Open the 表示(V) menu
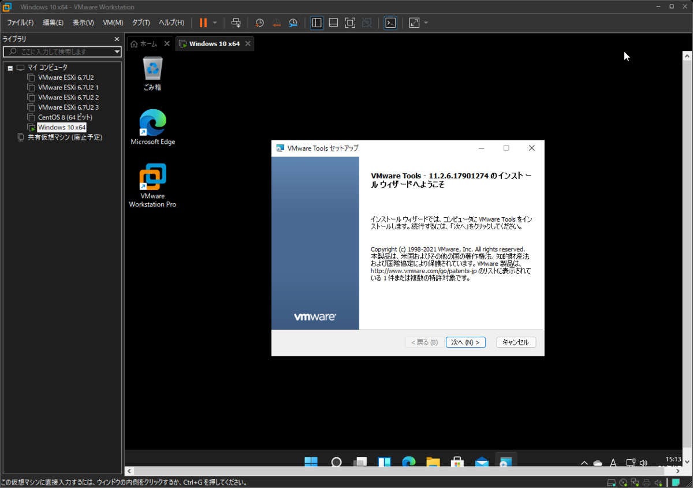 click(83, 23)
